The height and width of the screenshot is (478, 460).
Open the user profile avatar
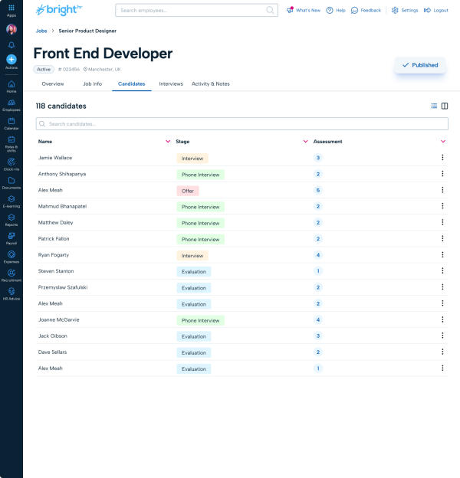click(11, 29)
